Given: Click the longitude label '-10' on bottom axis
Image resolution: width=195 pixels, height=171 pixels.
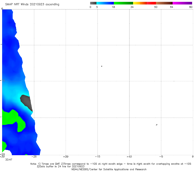Looking at the screenshot, I should pyautogui.click(x=129, y=157).
